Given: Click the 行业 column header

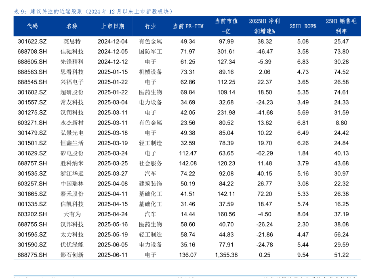Looking at the screenshot, I should (150, 26).
